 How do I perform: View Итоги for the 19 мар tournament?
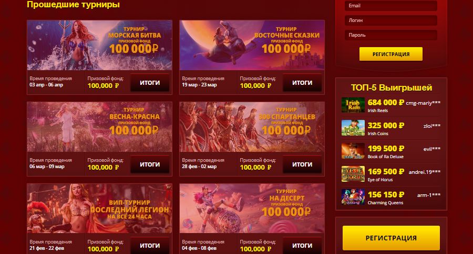pyautogui.click(x=302, y=83)
